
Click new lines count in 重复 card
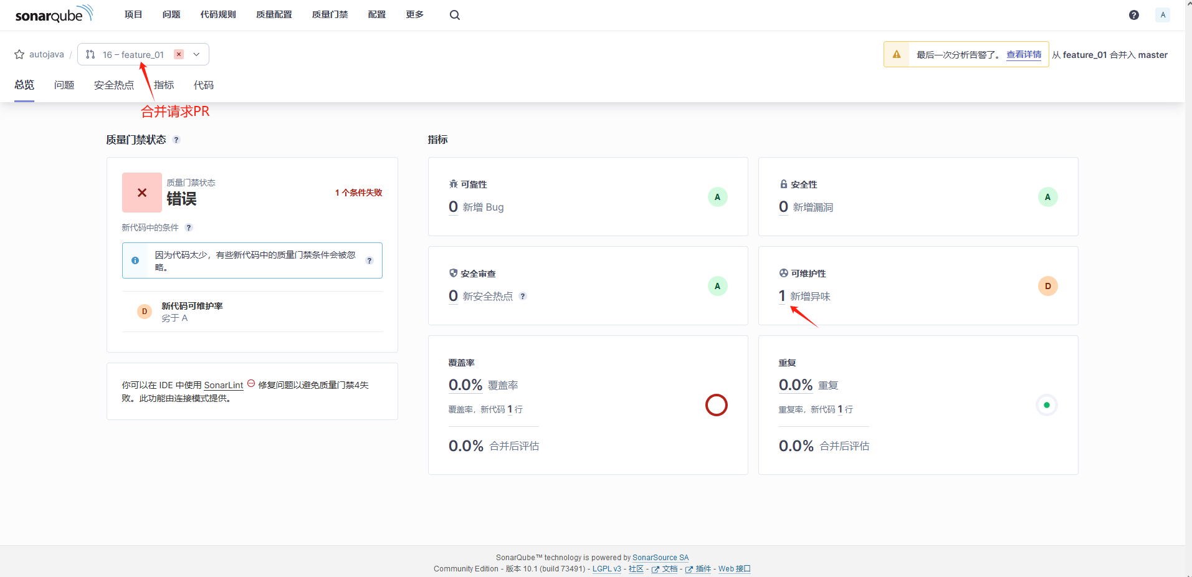[840, 409]
